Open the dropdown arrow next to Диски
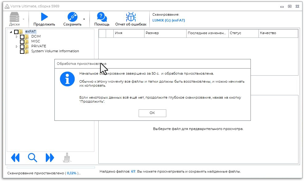Image resolution: width=304 pixels, height=181 pixels. pos(23,19)
